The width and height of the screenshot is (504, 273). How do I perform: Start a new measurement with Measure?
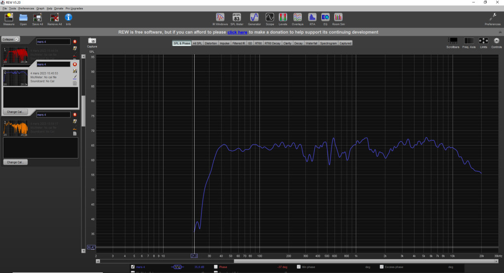point(9,19)
